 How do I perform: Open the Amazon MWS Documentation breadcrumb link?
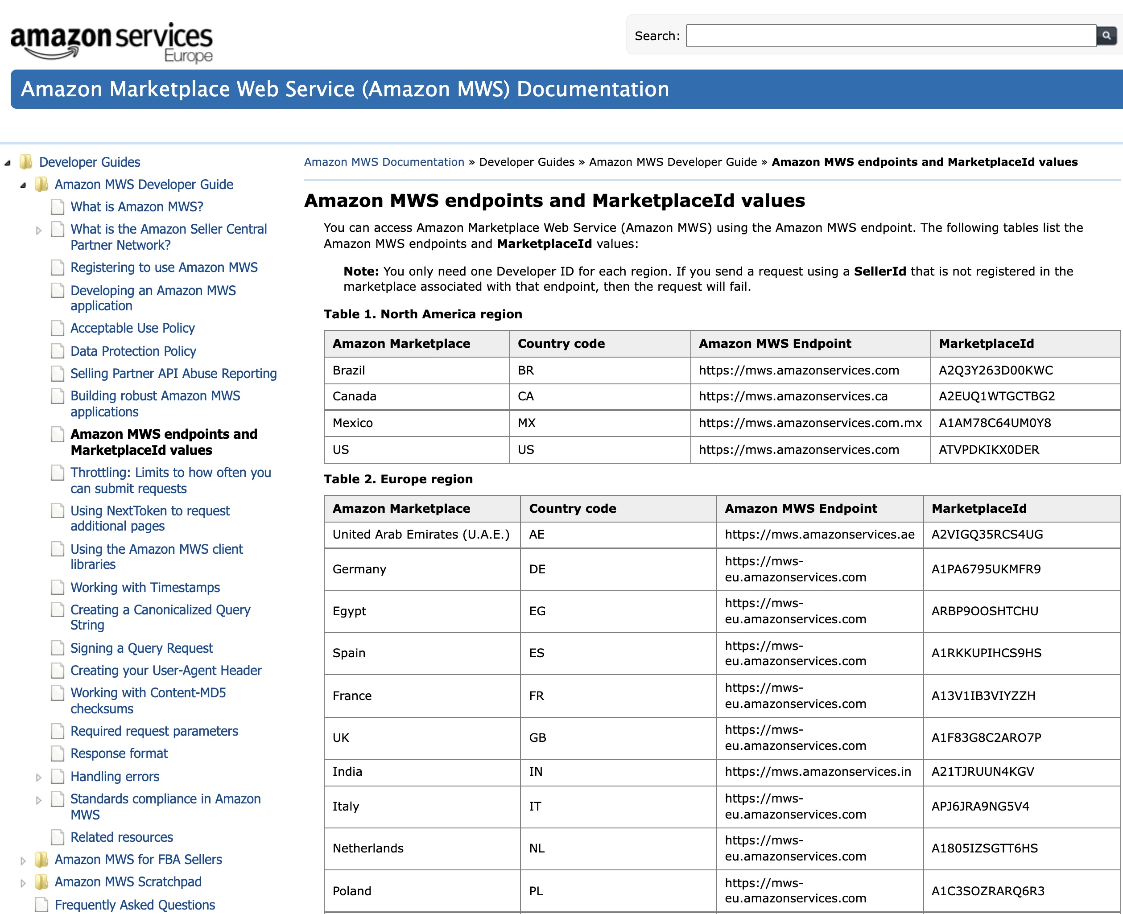tap(384, 162)
